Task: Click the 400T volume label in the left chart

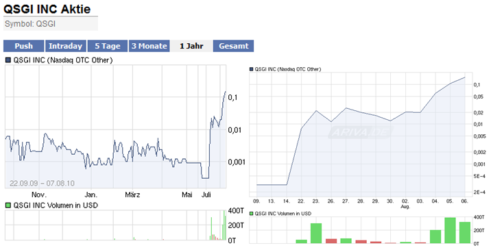Action: coord(236,210)
